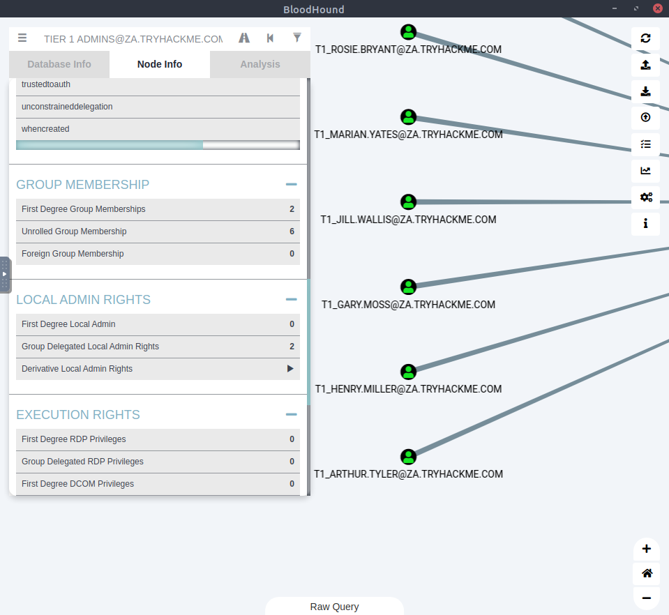The height and width of the screenshot is (615, 669).
Task: Open BloodHound settings via the gears icon
Action: click(646, 197)
